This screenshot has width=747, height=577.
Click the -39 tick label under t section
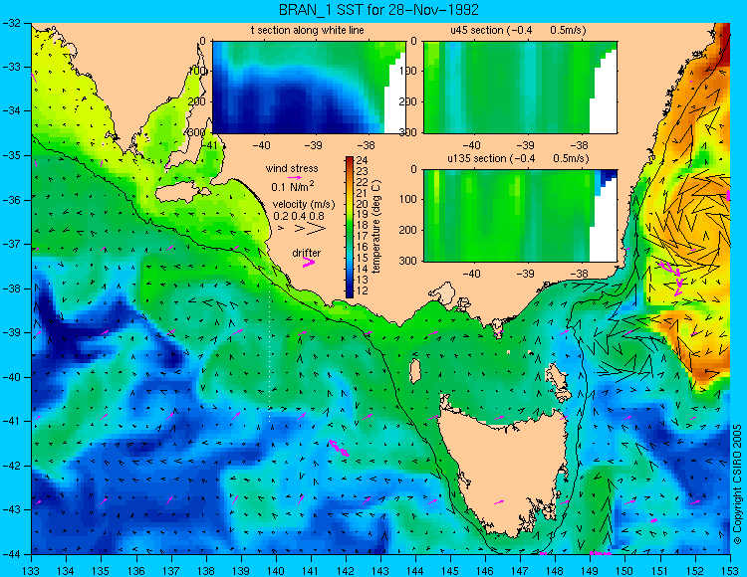click(x=313, y=145)
